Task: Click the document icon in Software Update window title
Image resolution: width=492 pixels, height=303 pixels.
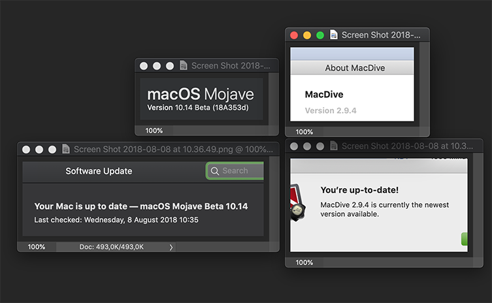Action: coord(65,150)
